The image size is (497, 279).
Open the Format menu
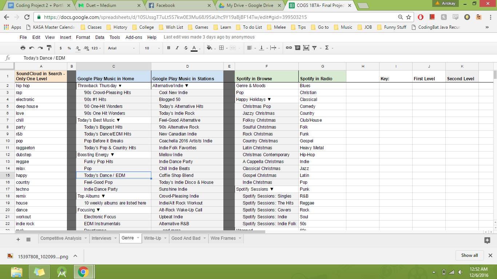[x=83, y=37]
